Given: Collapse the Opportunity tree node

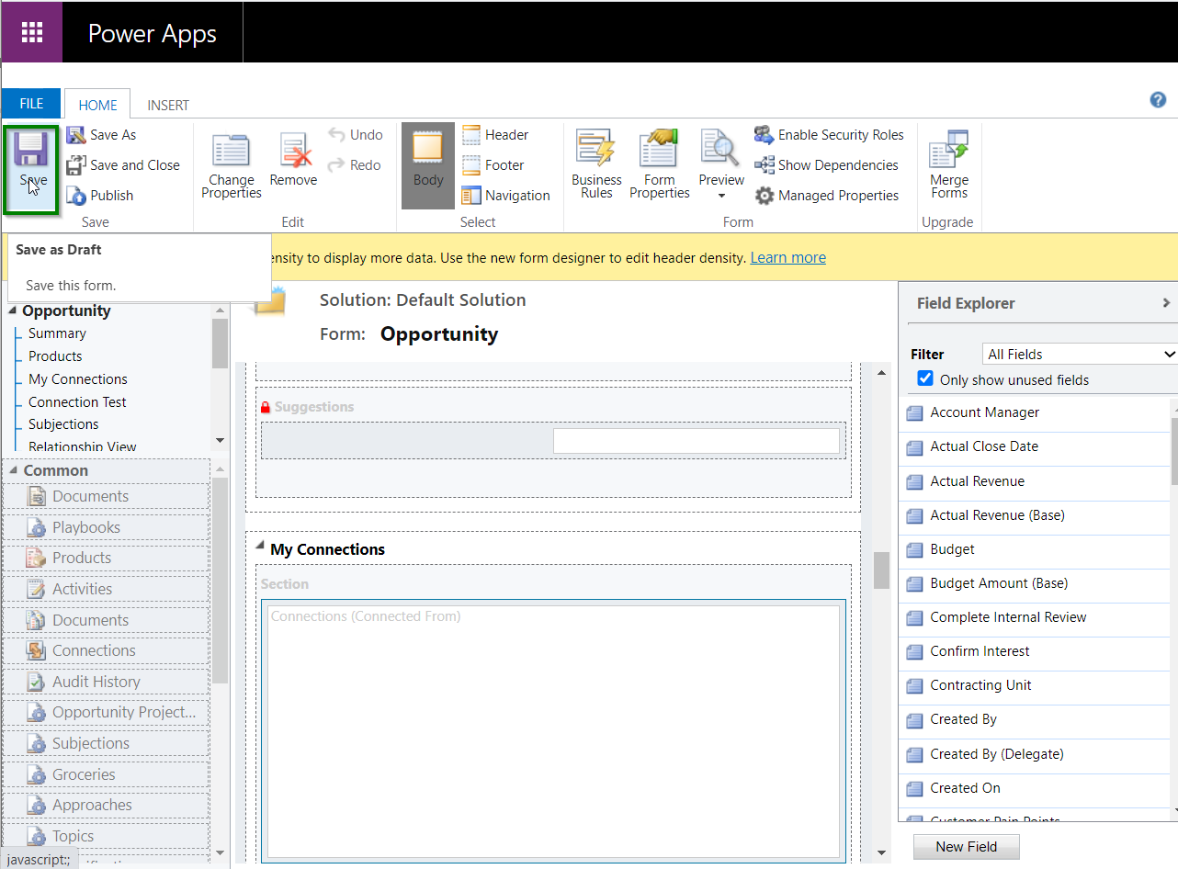Looking at the screenshot, I should [13, 311].
